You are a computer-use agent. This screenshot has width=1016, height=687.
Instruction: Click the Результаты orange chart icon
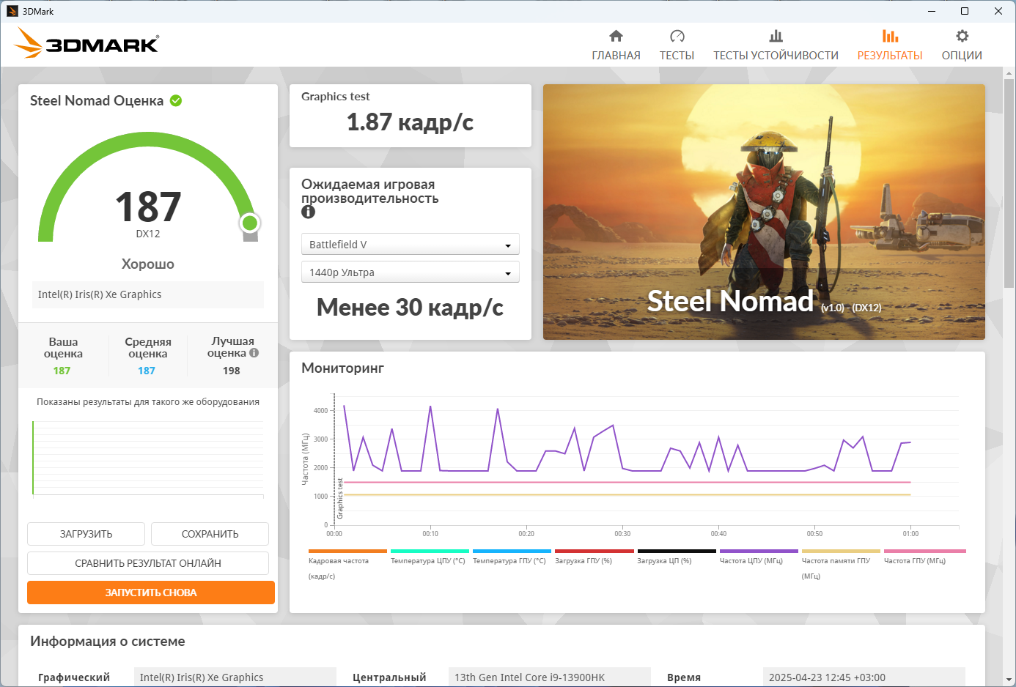pyautogui.click(x=890, y=36)
